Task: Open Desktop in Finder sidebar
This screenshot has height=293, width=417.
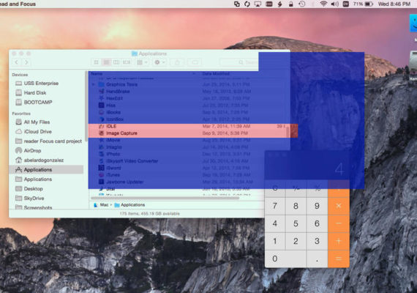Action: pyautogui.click(x=33, y=189)
